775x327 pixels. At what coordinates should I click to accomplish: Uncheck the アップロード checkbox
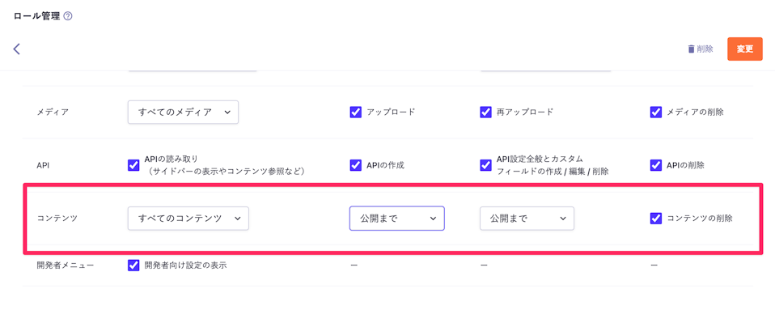pyautogui.click(x=356, y=112)
